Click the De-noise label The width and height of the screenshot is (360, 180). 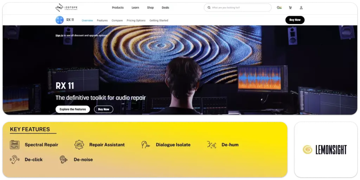pos(83,160)
